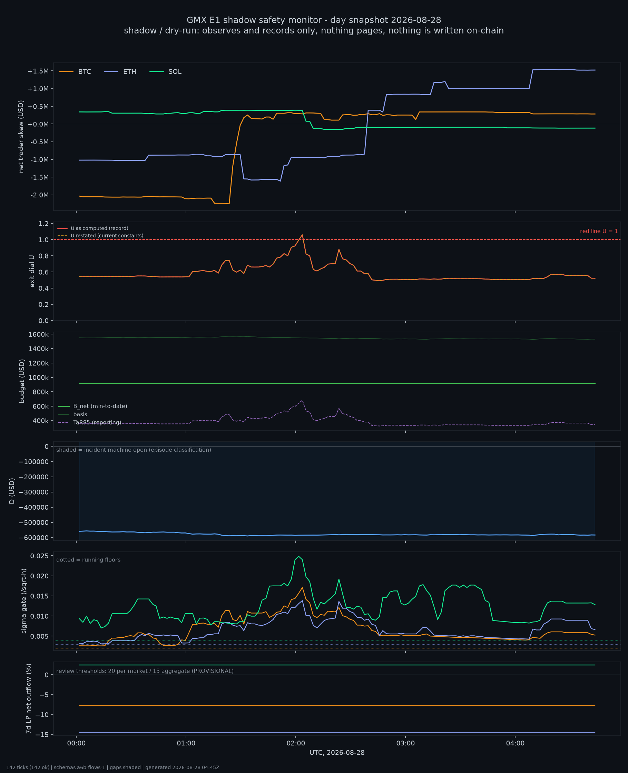The width and height of the screenshot is (628, 773).
Task: Click the "800k" budget tick label
Action: [x=40, y=392]
